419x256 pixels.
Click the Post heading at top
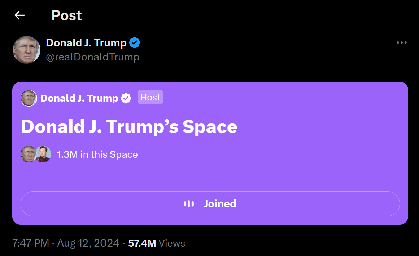(x=66, y=15)
